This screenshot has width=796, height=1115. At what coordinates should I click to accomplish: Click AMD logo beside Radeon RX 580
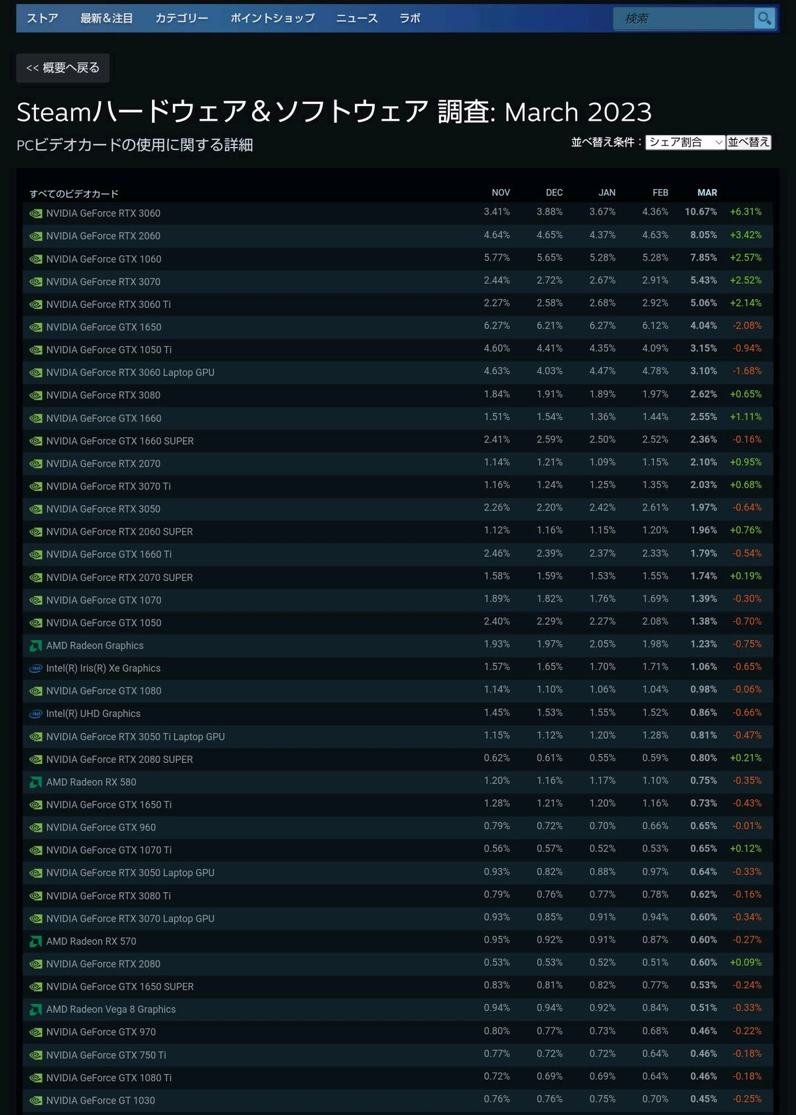pos(36,782)
